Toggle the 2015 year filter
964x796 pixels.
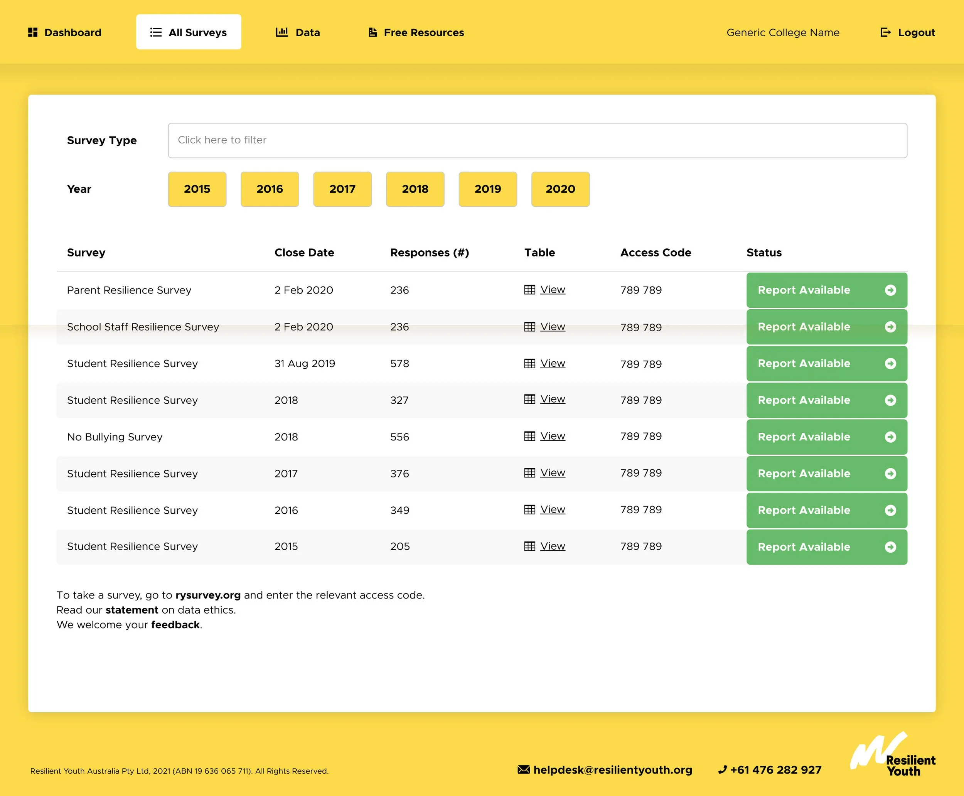point(197,189)
